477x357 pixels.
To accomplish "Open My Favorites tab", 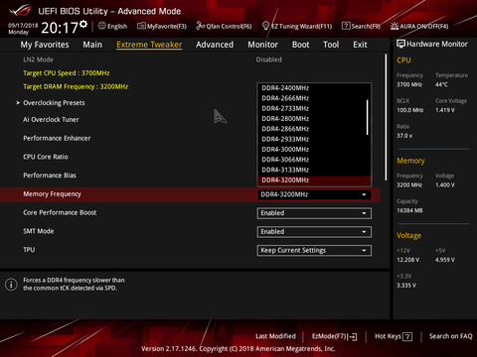I will pos(45,45).
